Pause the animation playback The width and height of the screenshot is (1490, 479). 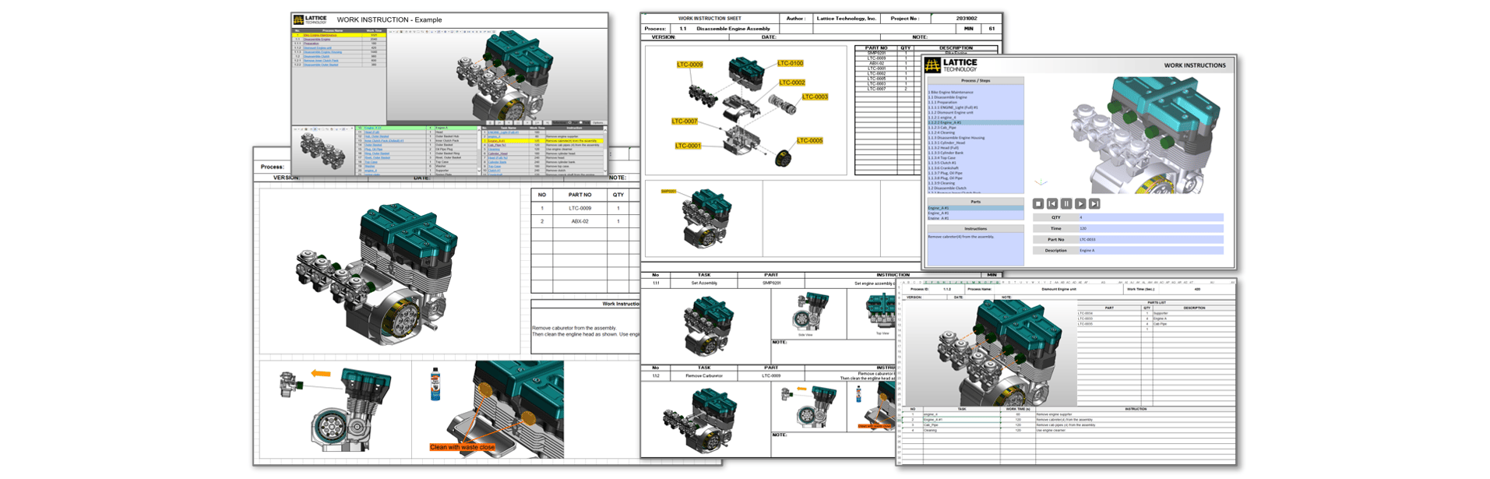tap(1066, 203)
